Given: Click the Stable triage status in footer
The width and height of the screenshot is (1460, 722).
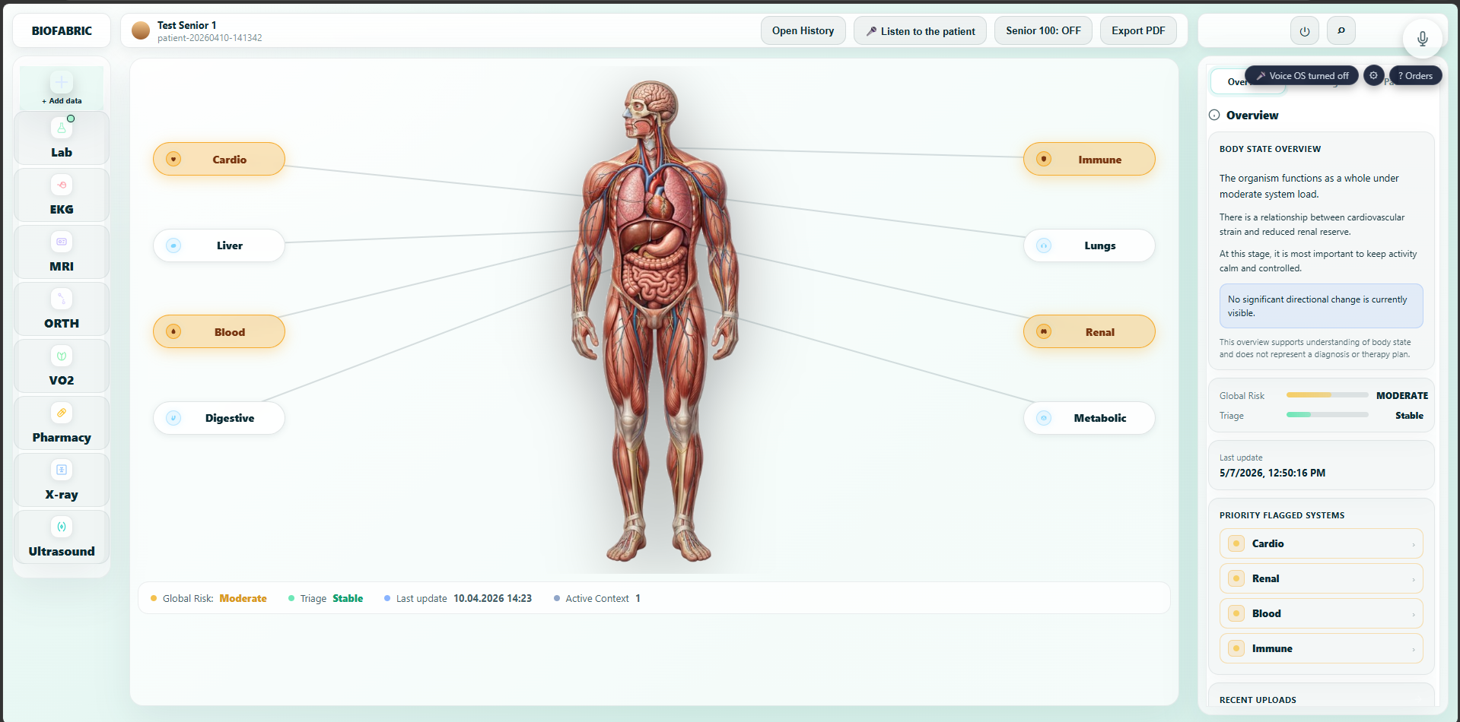Looking at the screenshot, I should coord(348,598).
